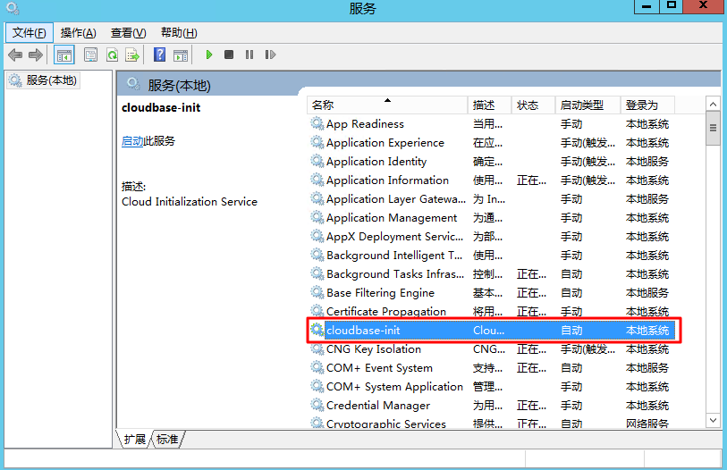Select the Certificate Propagation service

[493, 312]
